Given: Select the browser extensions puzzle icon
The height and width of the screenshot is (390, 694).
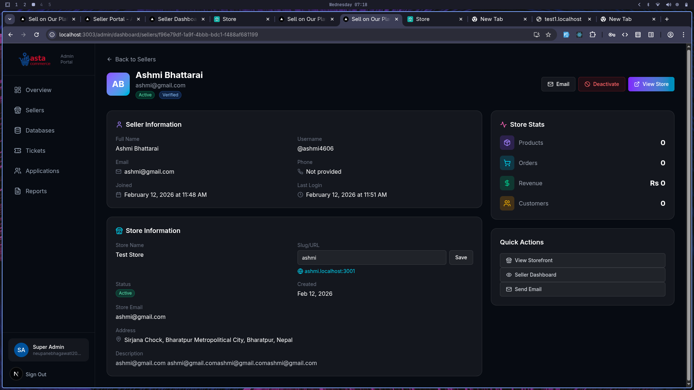Looking at the screenshot, I should coord(593,35).
